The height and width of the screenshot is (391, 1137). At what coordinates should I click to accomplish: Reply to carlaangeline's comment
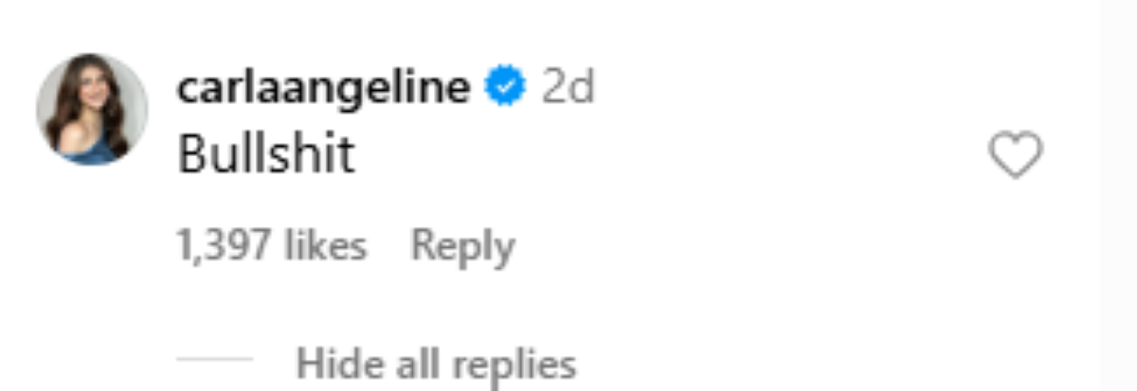[462, 246]
